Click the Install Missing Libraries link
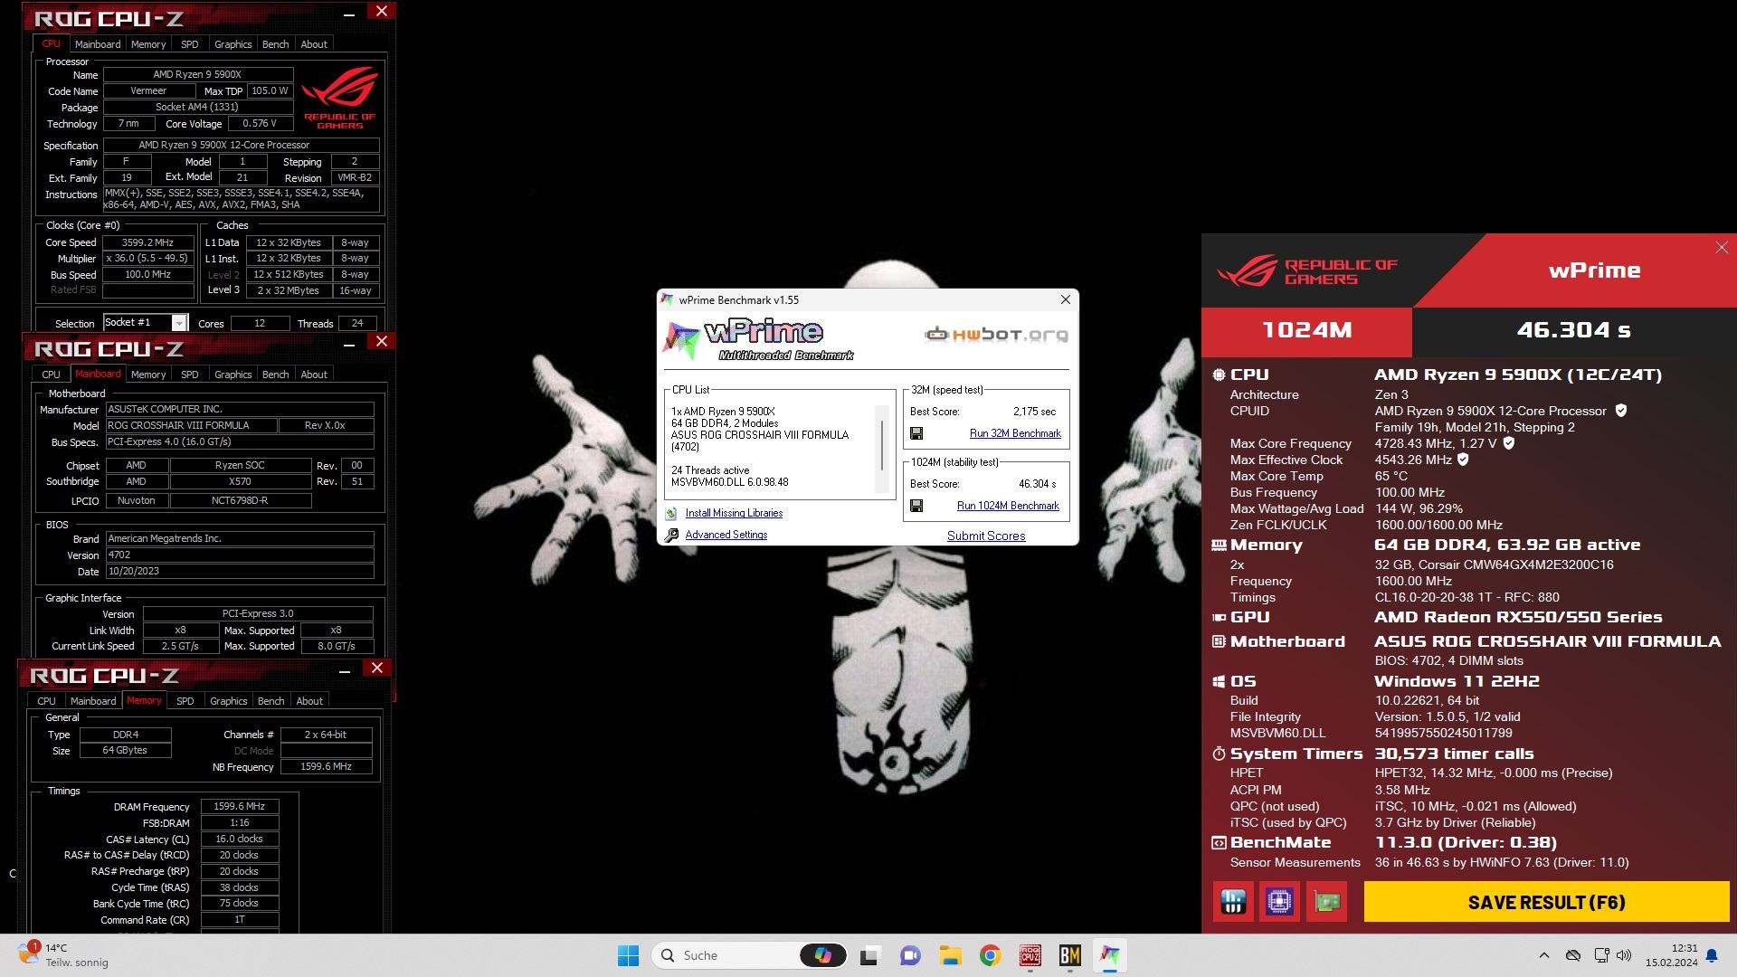 tap(734, 513)
